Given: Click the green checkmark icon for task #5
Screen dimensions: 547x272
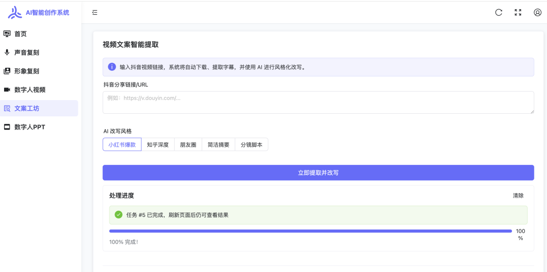Looking at the screenshot, I should [119, 215].
